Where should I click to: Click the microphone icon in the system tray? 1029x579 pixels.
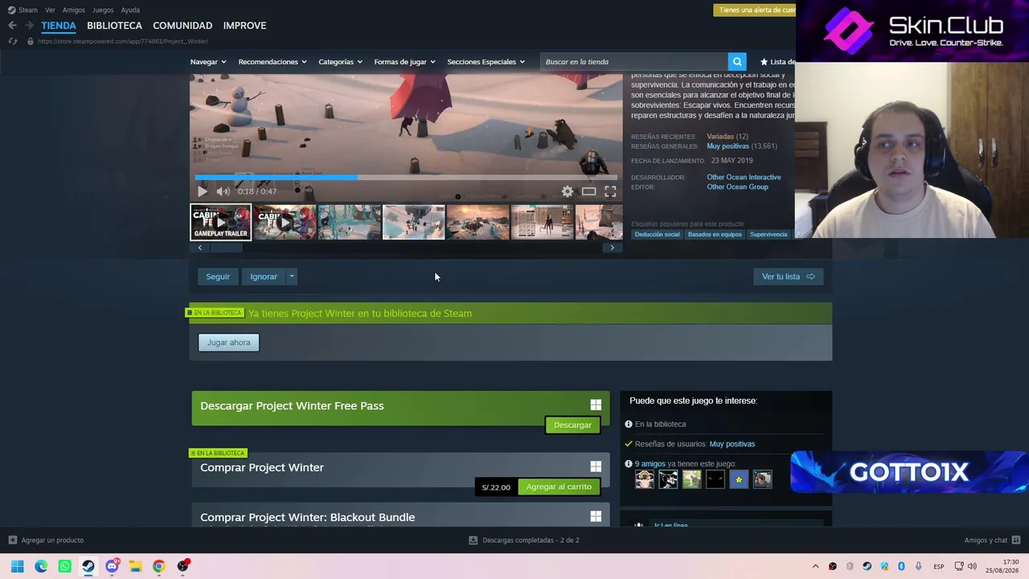click(919, 566)
